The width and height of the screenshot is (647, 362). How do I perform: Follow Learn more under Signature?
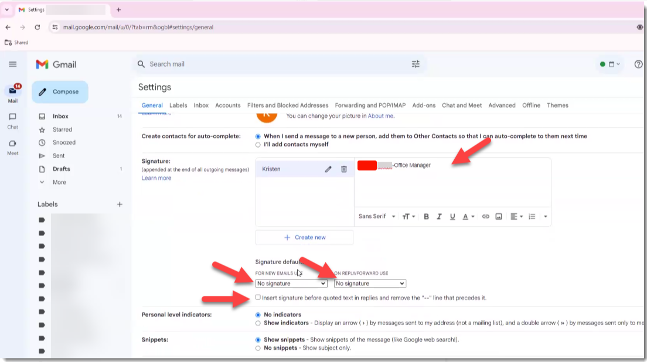pyautogui.click(x=156, y=178)
